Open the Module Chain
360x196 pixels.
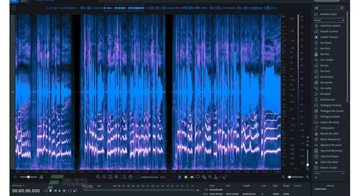[328, 14]
